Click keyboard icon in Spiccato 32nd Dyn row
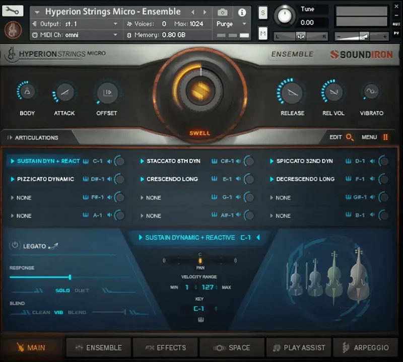 tap(348, 161)
